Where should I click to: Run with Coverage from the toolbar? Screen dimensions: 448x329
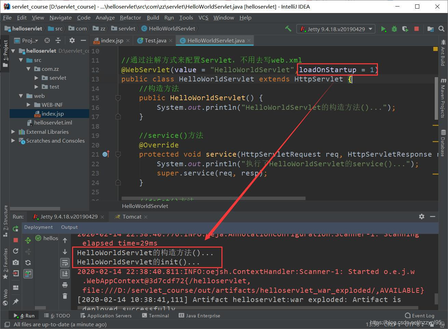[x=405, y=29]
